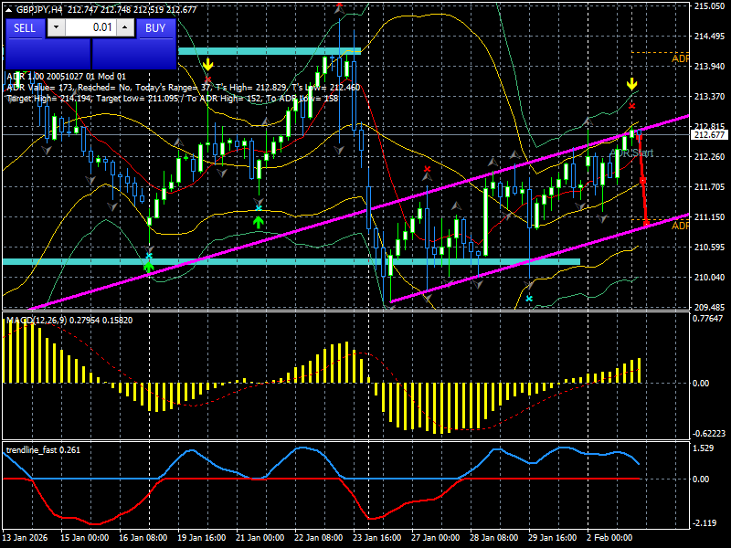This screenshot has height=548, width=731.
Task: Click the '2 Feb 00:00' time label
Action: tap(609, 537)
